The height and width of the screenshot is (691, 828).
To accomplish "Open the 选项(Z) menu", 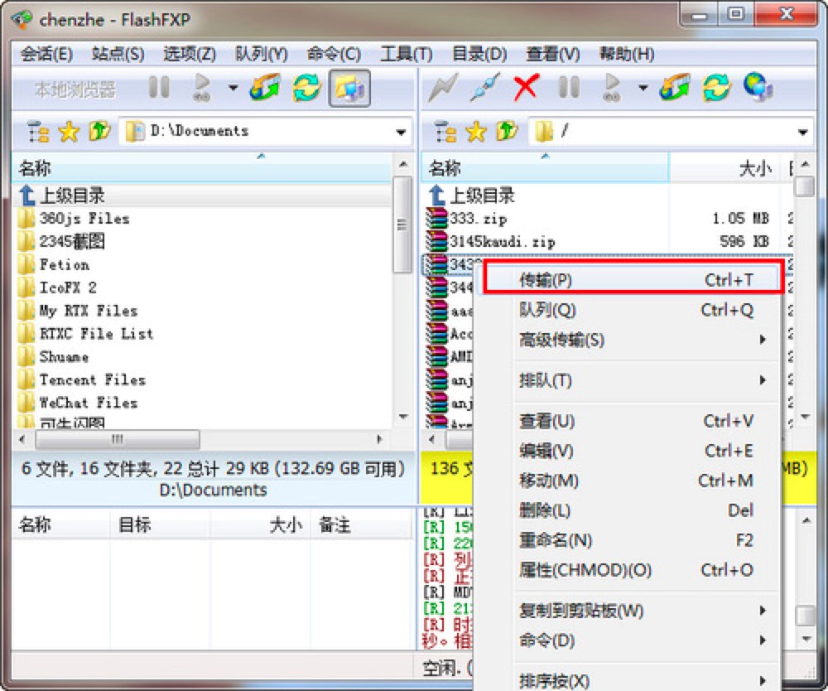I will pos(189,54).
